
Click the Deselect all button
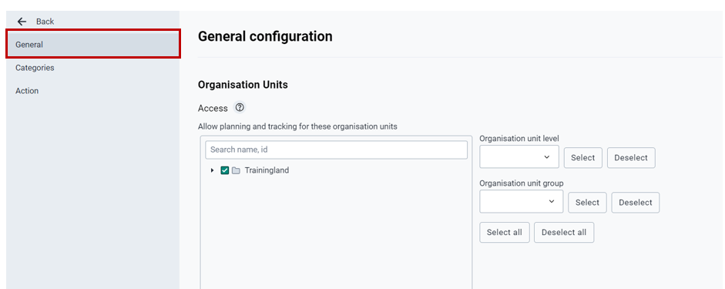coord(564,232)
